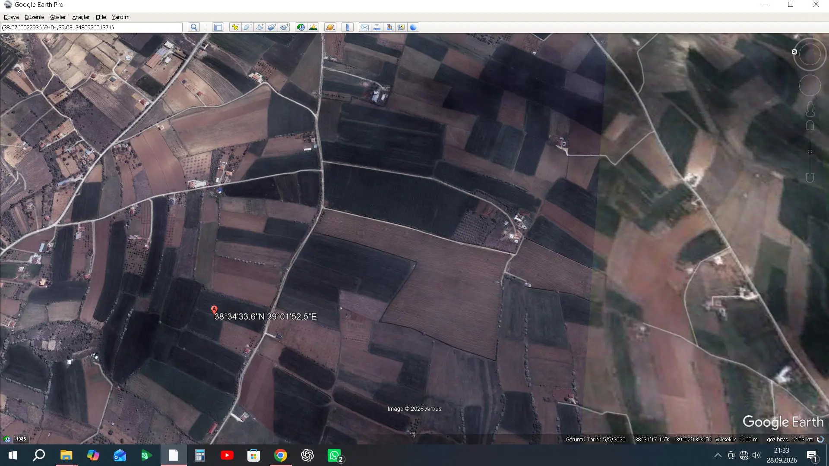Toggle sunlight across the landscape

tap(313, 27)
